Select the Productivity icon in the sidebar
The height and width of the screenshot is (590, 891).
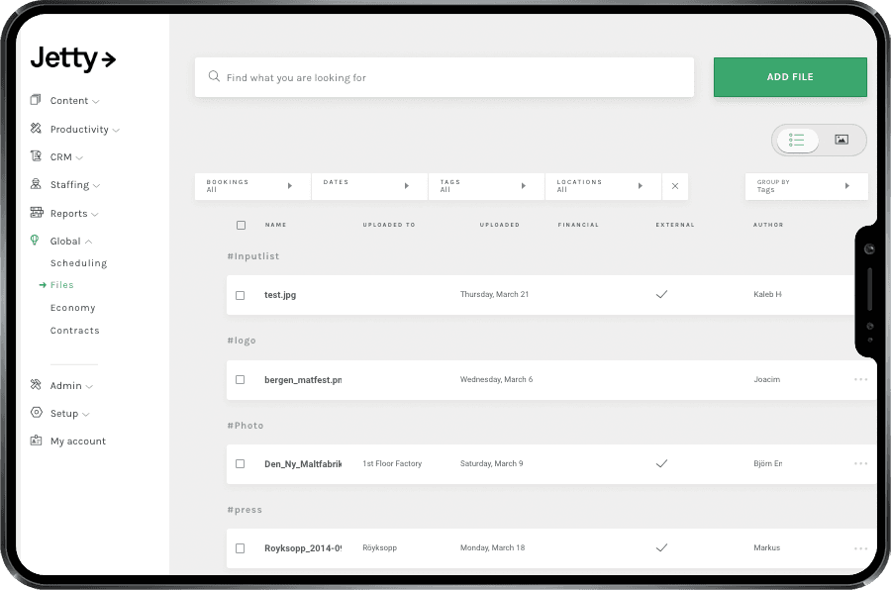(x=34, y=129)
